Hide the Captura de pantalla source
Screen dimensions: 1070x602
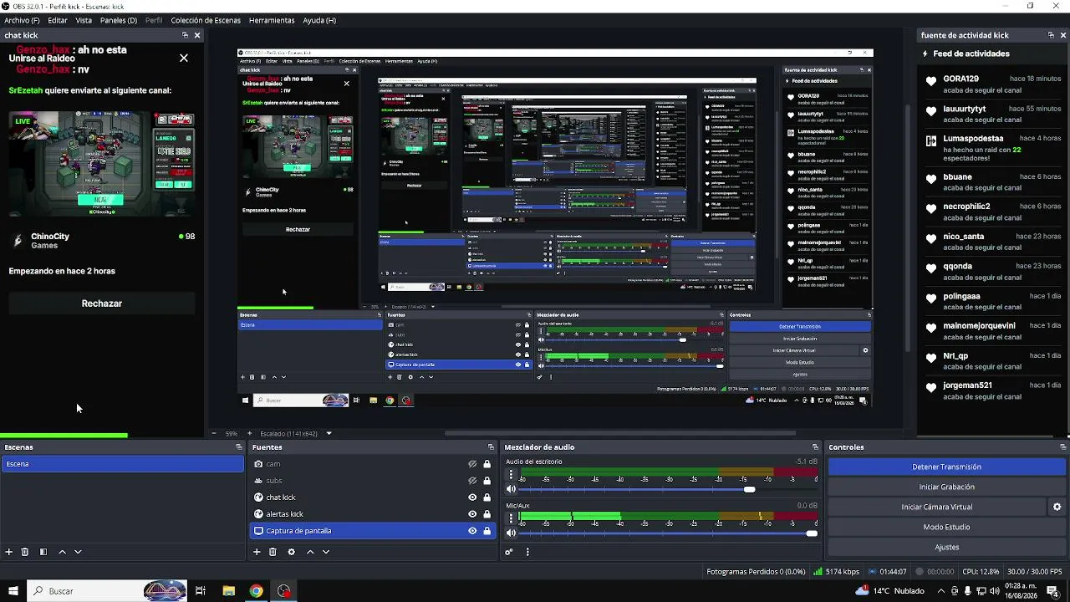click(472, 531)
